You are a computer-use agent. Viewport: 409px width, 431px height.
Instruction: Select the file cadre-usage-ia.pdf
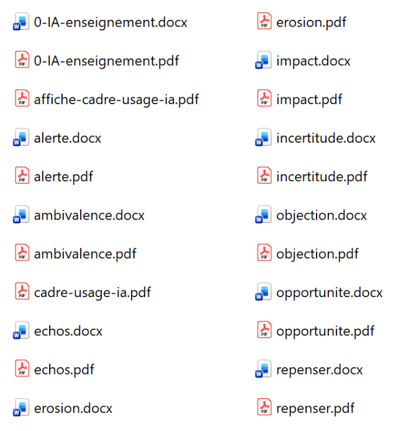(92, 292)
